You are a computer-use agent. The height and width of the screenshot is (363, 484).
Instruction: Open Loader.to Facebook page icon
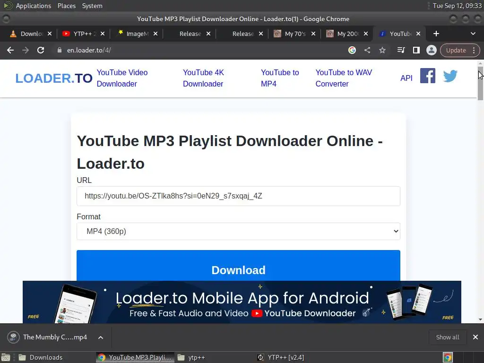427,76
